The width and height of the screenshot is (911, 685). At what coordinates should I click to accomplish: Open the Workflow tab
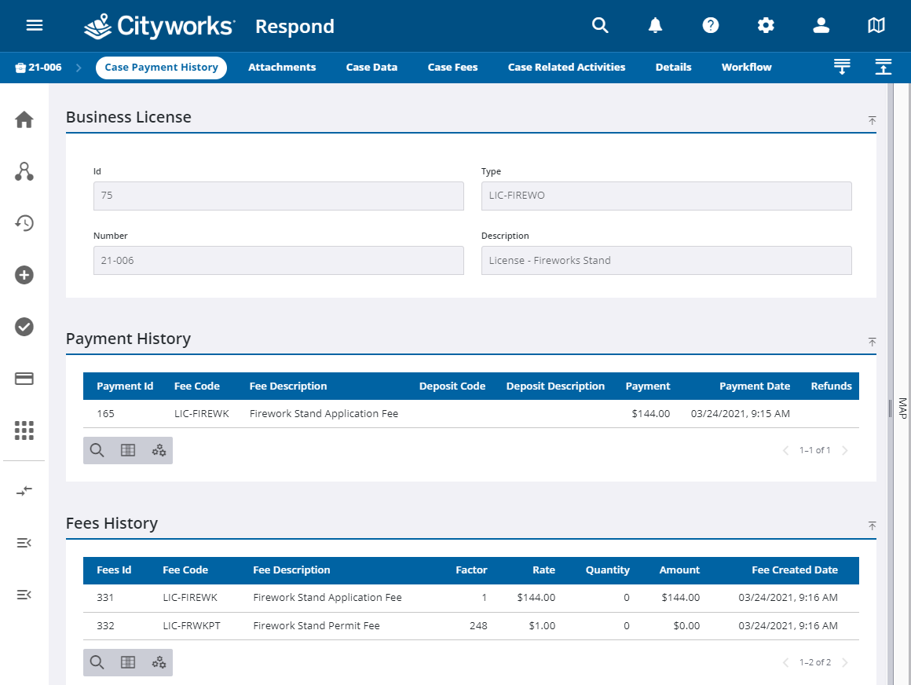coord(746,68)
